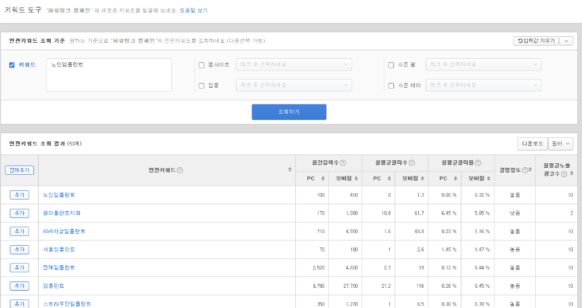The height and width of the screenshot is (308, 582).
Task: Open the 도움말 보기 link
Action: click(x=194, y=11)
